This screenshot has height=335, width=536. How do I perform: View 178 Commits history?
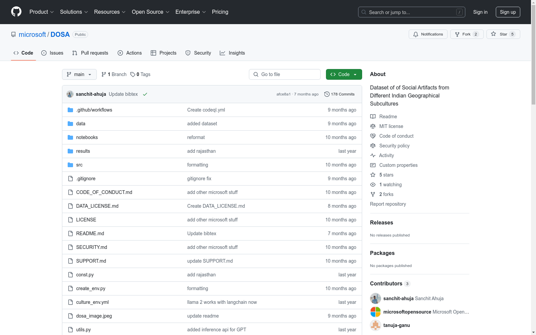pyautogui.click(x=339, y=94)
